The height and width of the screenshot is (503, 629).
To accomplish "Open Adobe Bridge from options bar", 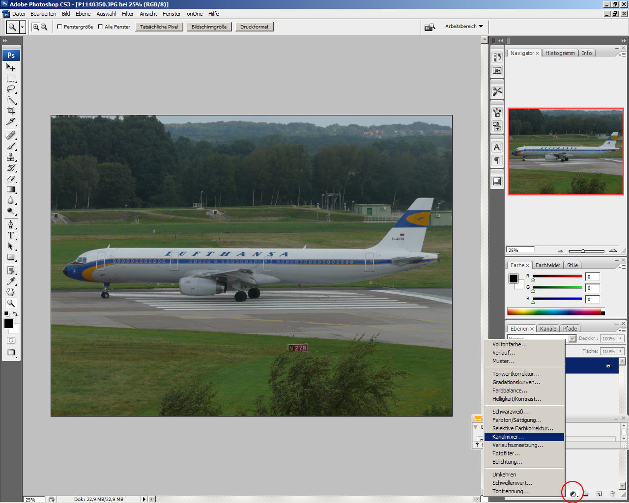I will coord(430,27).
